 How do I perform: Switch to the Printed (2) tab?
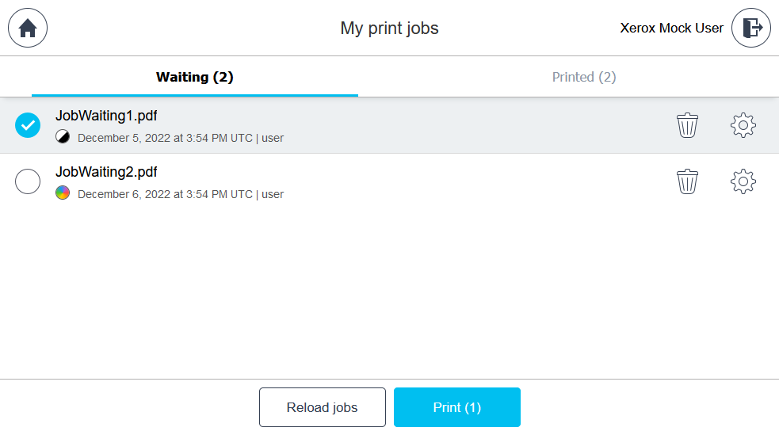pos(584,77)
